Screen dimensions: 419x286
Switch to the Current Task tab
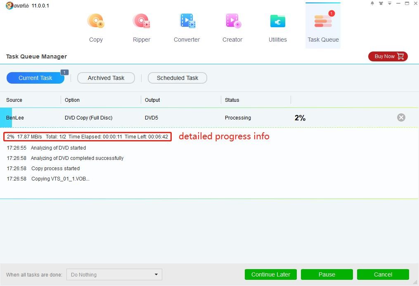36,78
